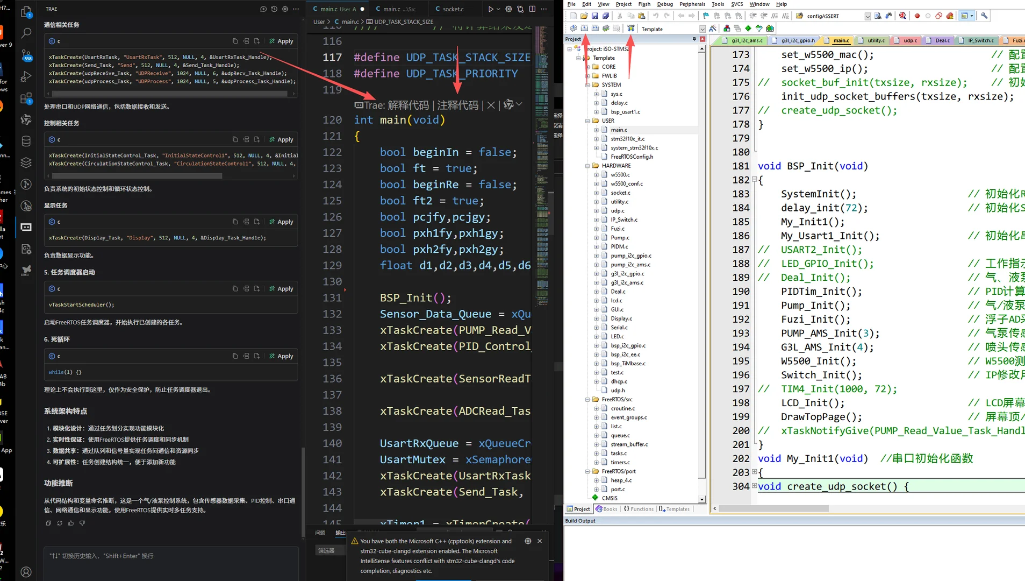Click Trae 解释代码 code lens link

(x=408, y=105)
